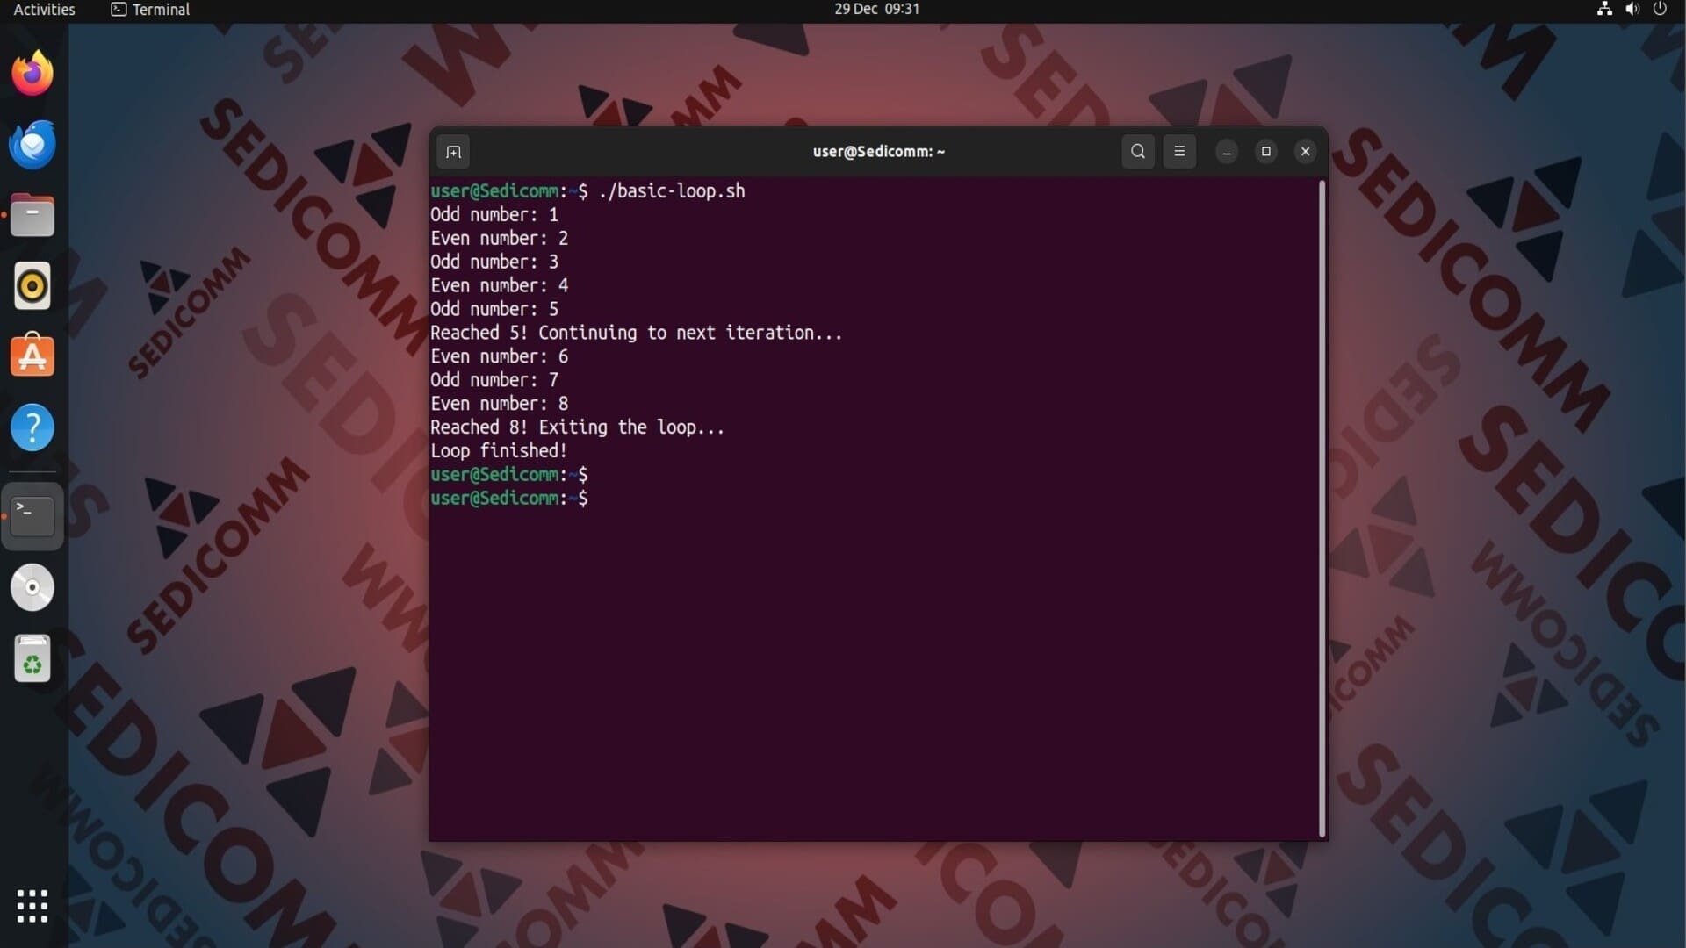Viewport: 1686px width, 948px height.
Task: Open the Trash from dock
Action: coord(32,658)
